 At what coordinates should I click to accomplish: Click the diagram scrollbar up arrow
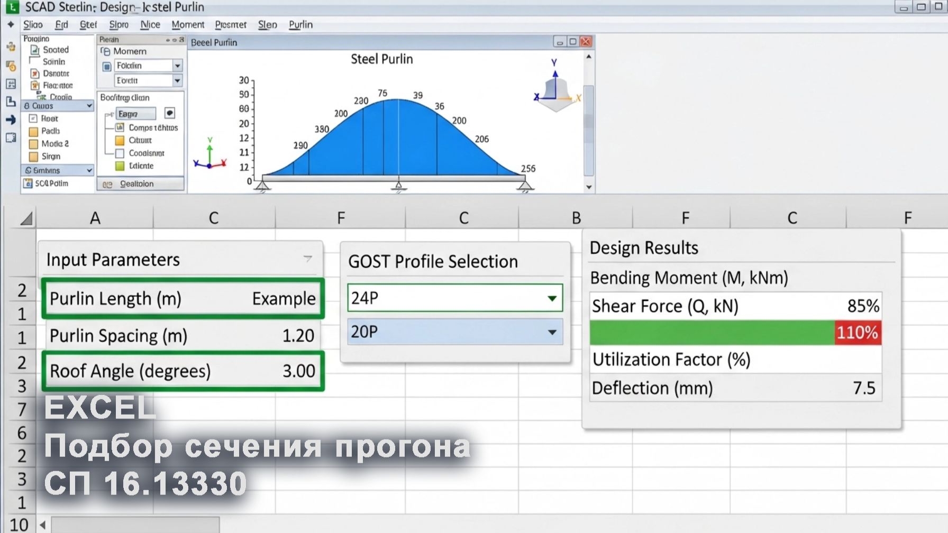pyautogui.click(x=589, y=56)
